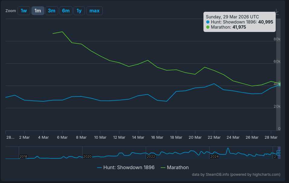
Task: Click the 'data by SteamDB.info' credit text
Action: (236, 175)
